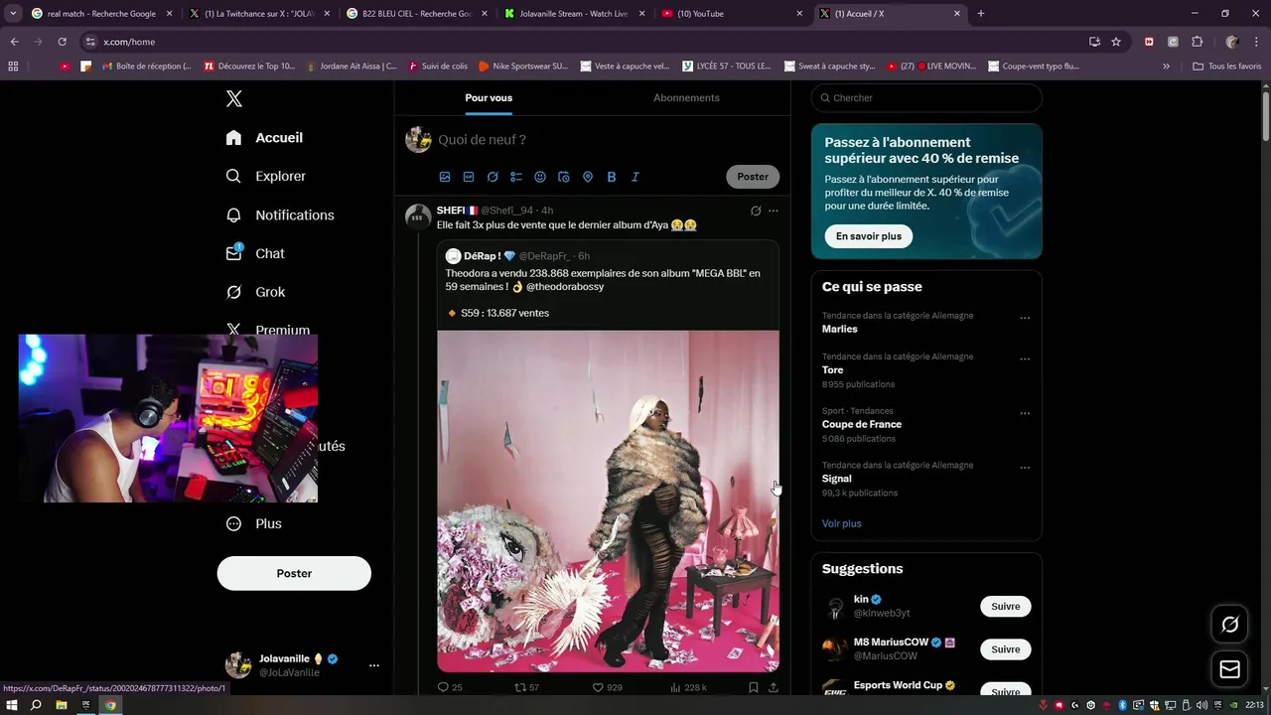
Task: Open the Accueil home icon
Action: pyautogui.click(x=233, y=138)
